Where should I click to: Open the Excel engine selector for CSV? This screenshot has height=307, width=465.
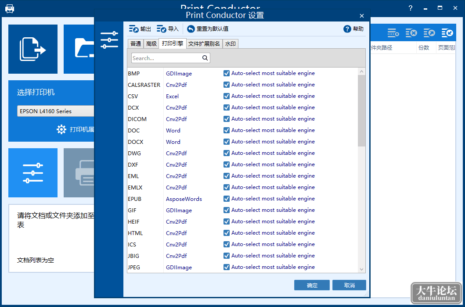[x=172, y=96]
